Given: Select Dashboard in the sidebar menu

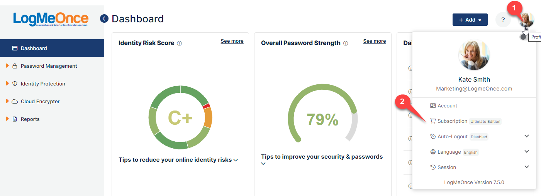Looking at the screenshot, I should coord(52,48).
